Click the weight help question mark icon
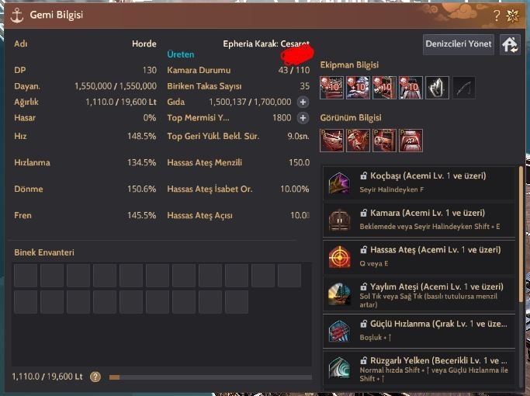 [95, 377]
